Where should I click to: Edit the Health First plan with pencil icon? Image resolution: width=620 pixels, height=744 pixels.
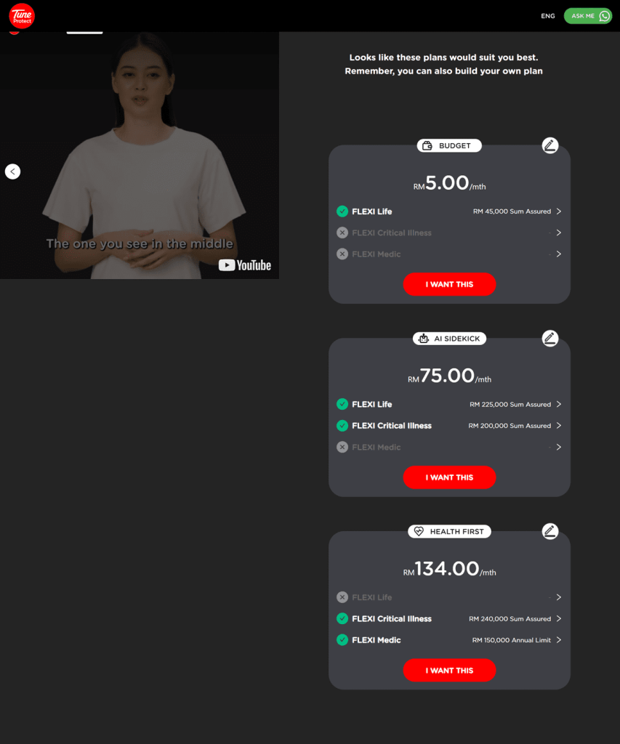pyautogui.click(x=549, y=531)
